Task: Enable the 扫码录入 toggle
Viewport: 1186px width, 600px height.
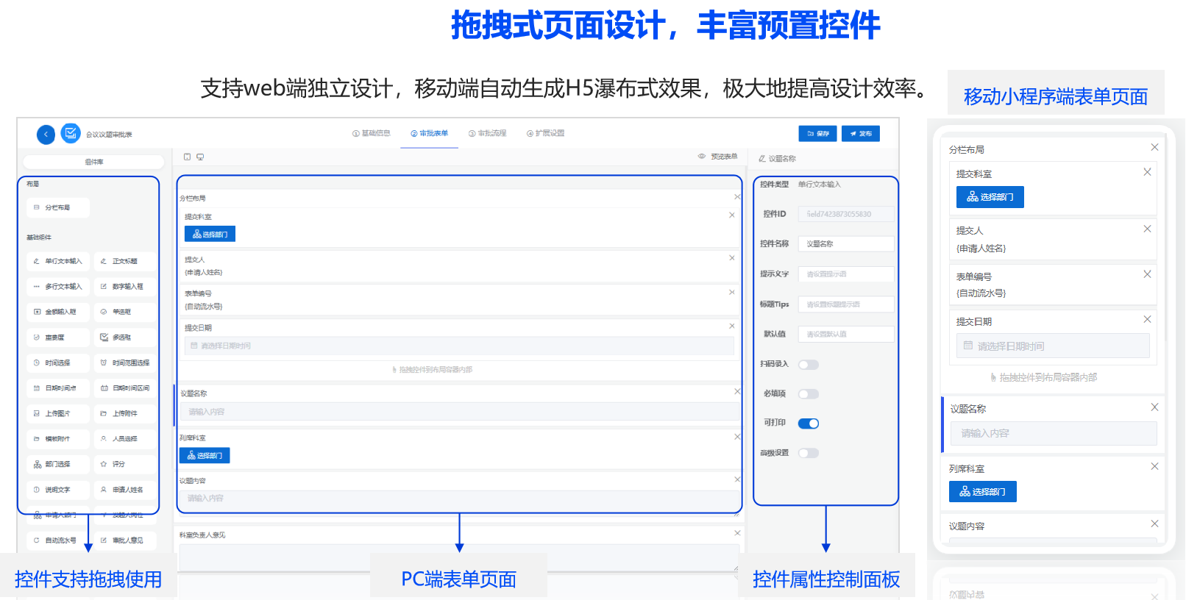Action: (809, 365)
